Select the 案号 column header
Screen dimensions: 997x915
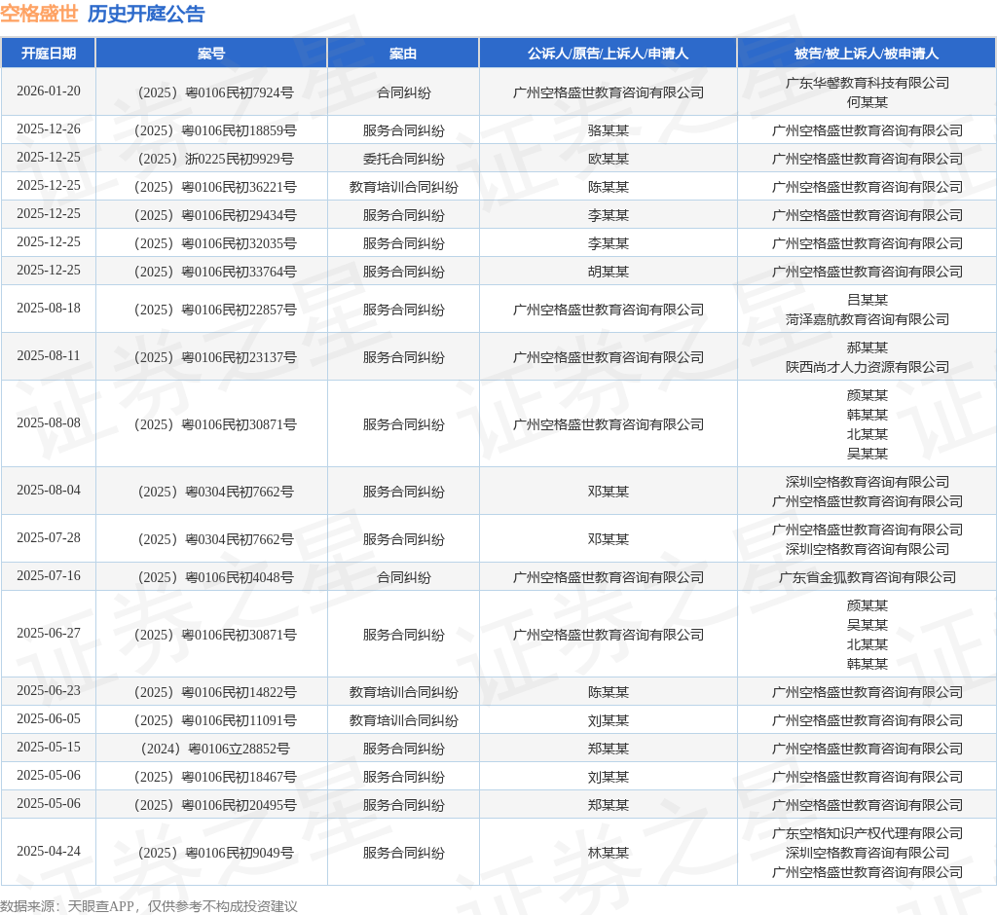point(211,54)
